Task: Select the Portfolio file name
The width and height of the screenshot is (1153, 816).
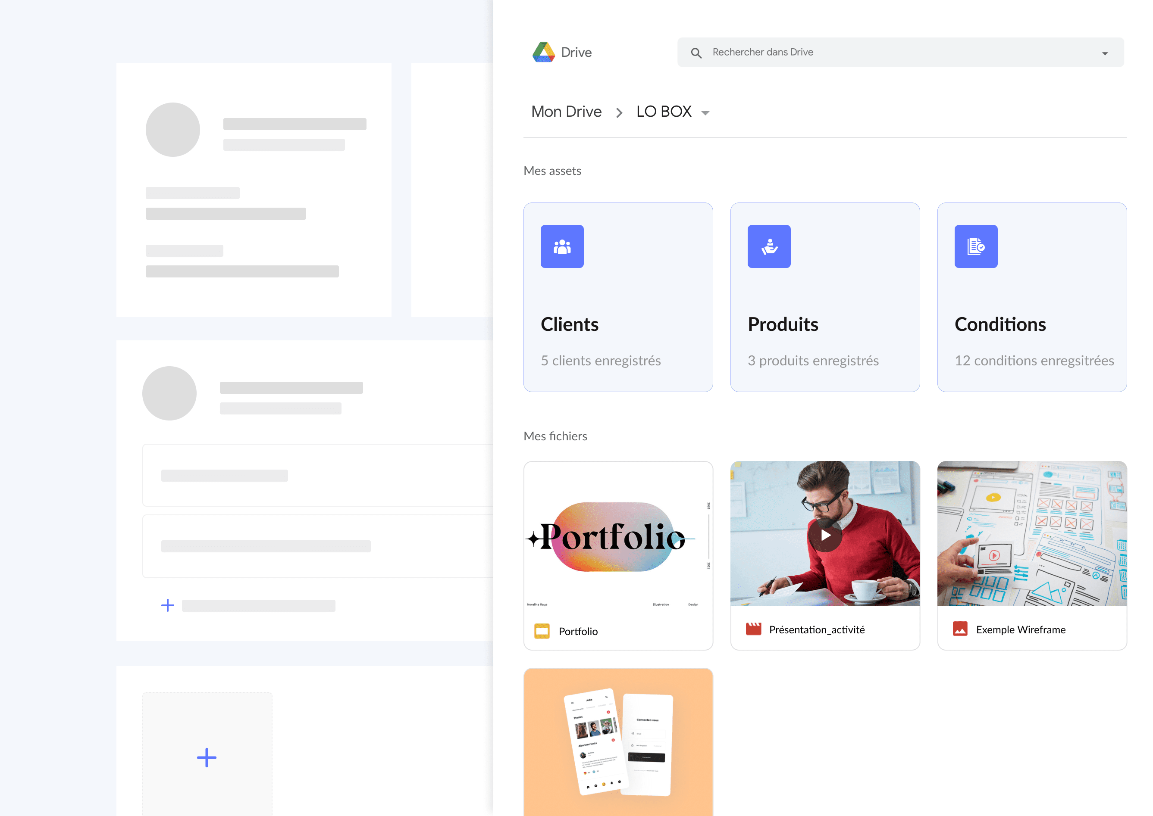Action: coord(578,632)
